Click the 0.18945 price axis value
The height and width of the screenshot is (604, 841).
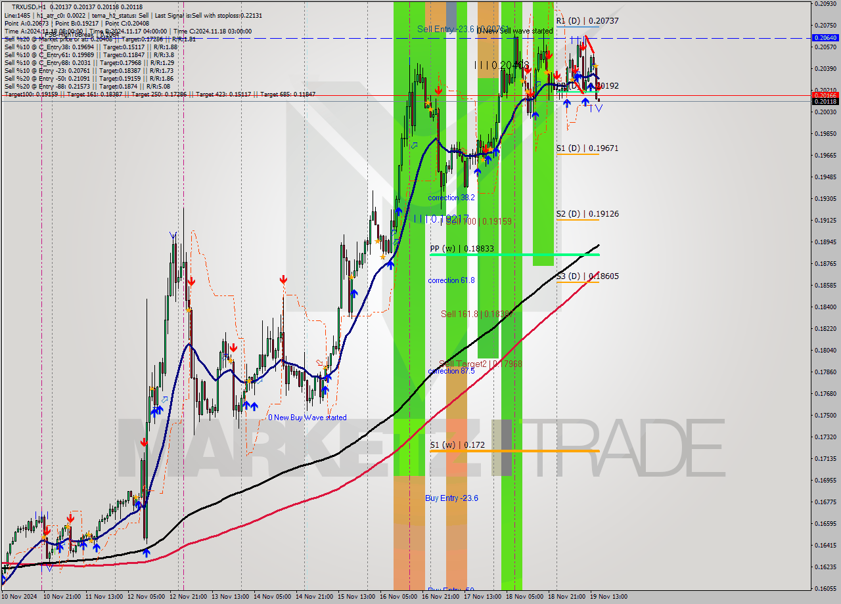826,242
